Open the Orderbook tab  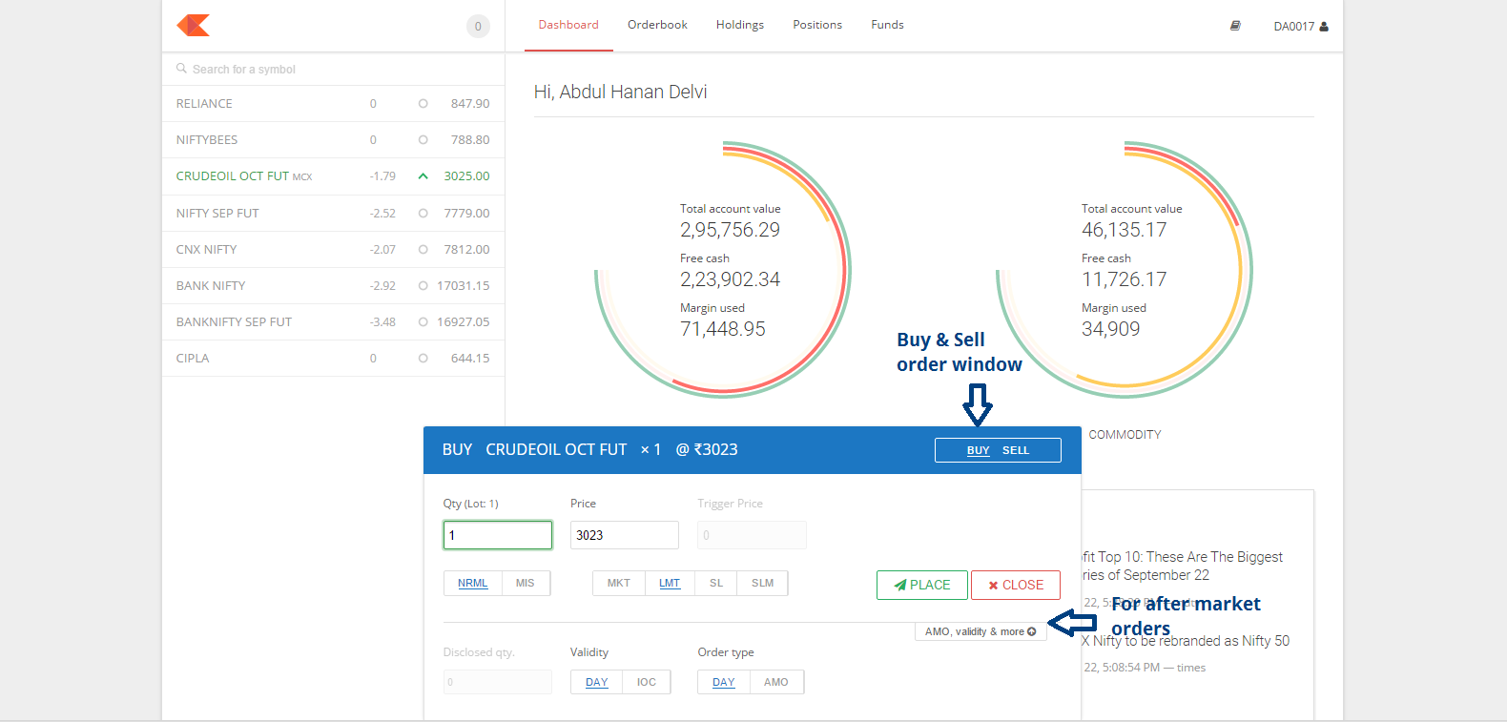click(657, 25)
